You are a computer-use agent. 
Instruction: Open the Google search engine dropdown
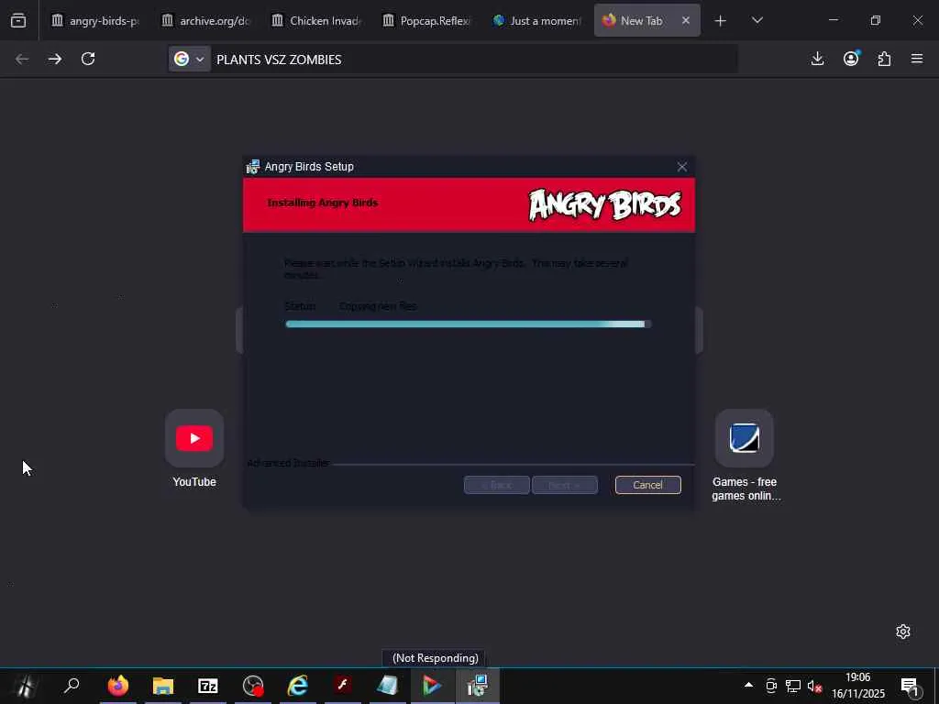[x=190, y=59]
